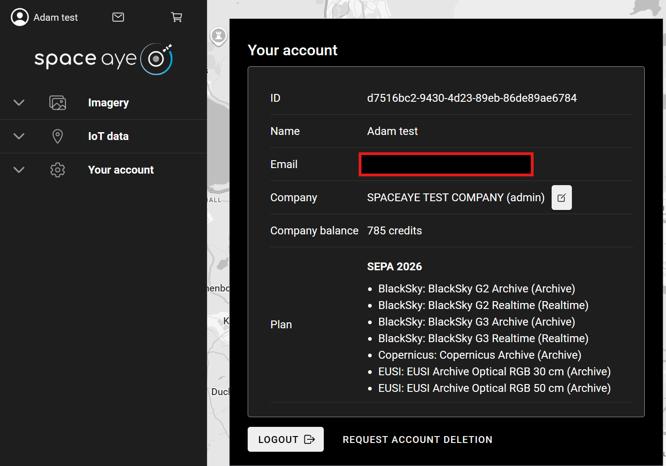Click the SPACEAYE TEST COMPANY (admin) text
The height and width of the screenshot is (466, 666).
(456, 198)
